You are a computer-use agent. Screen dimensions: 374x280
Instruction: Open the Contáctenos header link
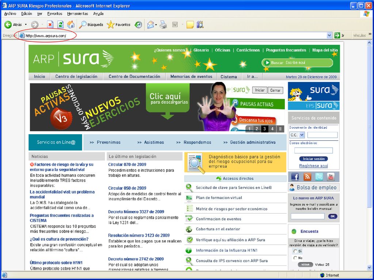point(248,50)
